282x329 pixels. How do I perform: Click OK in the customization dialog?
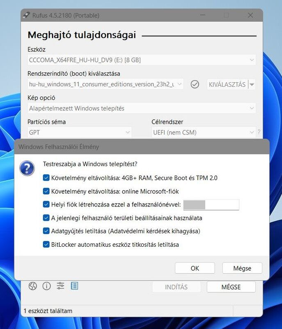point(195,268)
